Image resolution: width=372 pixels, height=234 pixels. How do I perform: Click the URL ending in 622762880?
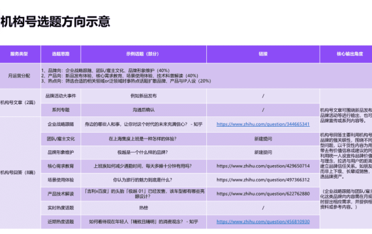tap(263, 194)
